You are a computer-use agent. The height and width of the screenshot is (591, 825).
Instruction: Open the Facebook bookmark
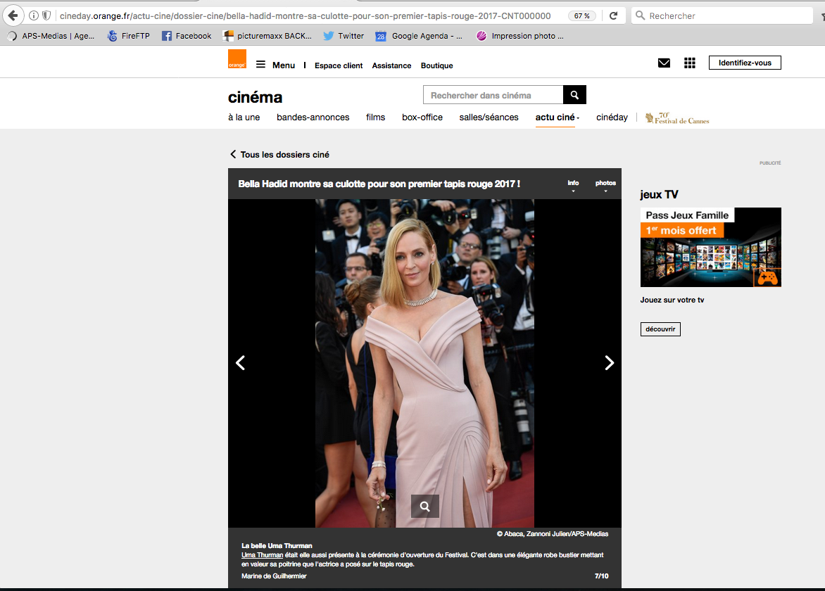point(187,36)
